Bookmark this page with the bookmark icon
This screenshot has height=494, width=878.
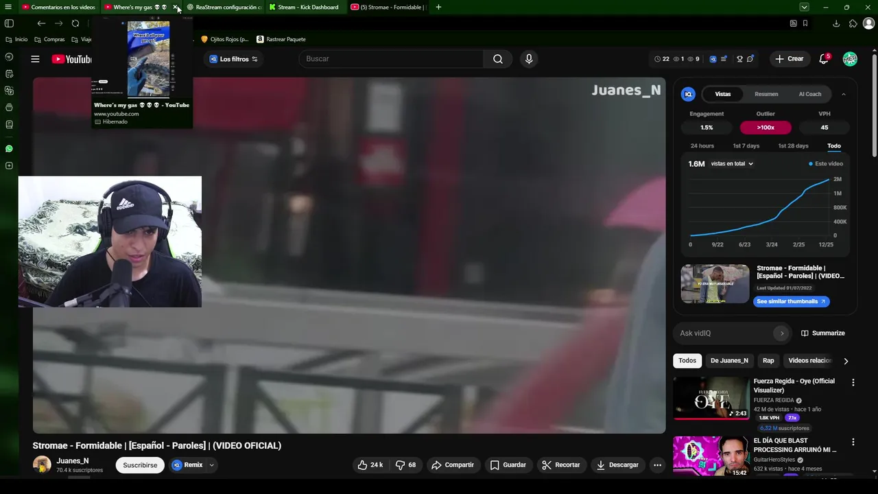coord(805,23)
